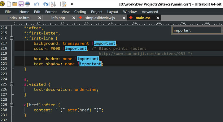This screenshot has height=122, width=223.
Task: Print the document with the printer icon
Action: (x=27, y=4)
